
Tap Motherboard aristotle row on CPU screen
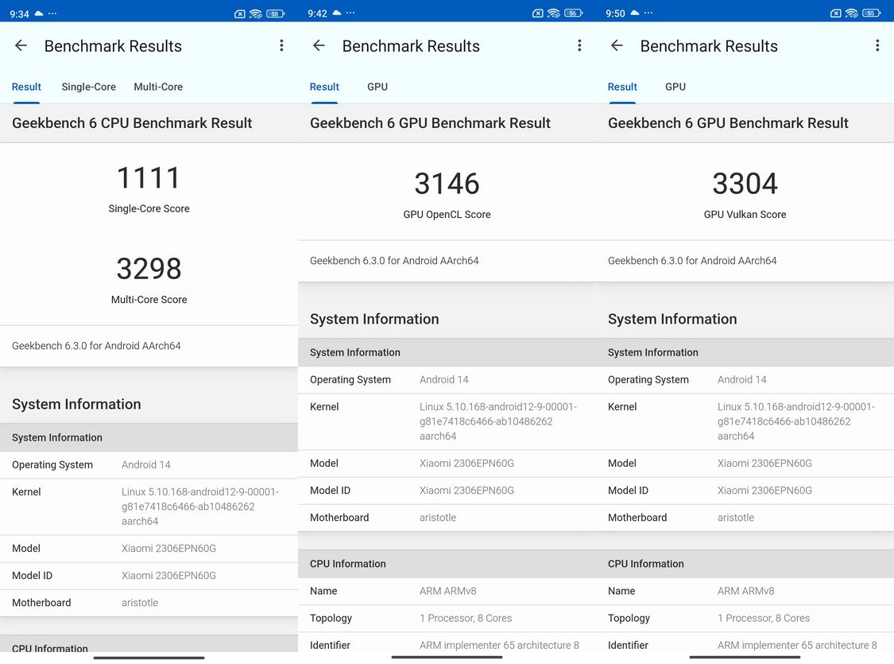(149, 603)
